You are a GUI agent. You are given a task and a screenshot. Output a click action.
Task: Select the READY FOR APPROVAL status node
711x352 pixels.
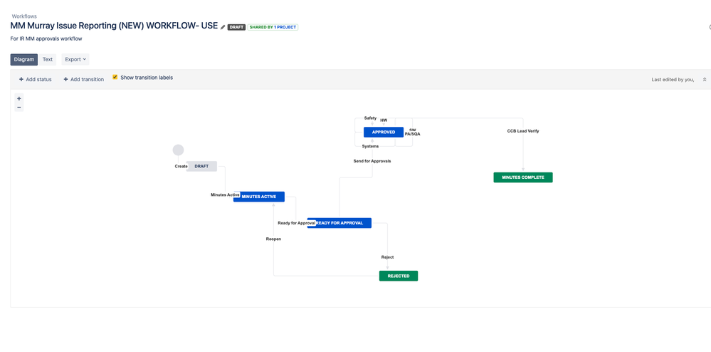pyautogui.click(x=339, y=223)
